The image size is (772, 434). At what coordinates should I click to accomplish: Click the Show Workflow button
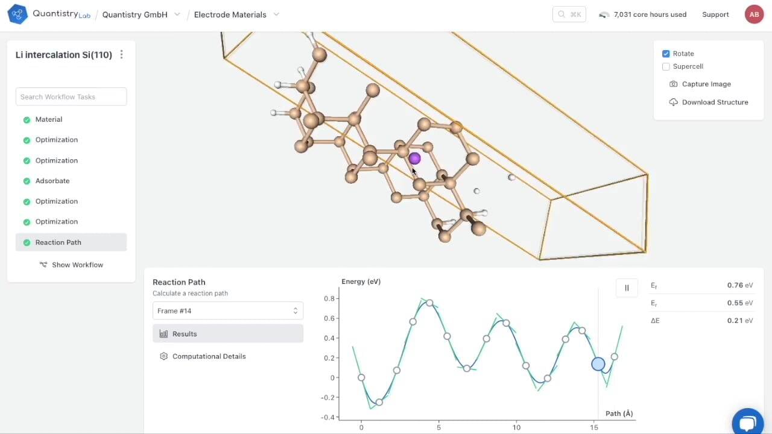[x=71, y=265]
